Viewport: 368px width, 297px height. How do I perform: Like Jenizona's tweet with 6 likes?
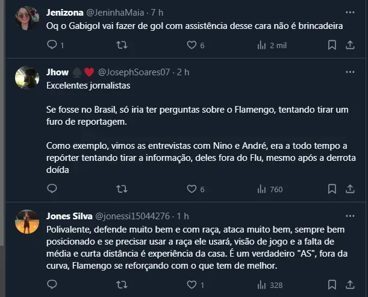pyautogui.click(x=192, y=45)
